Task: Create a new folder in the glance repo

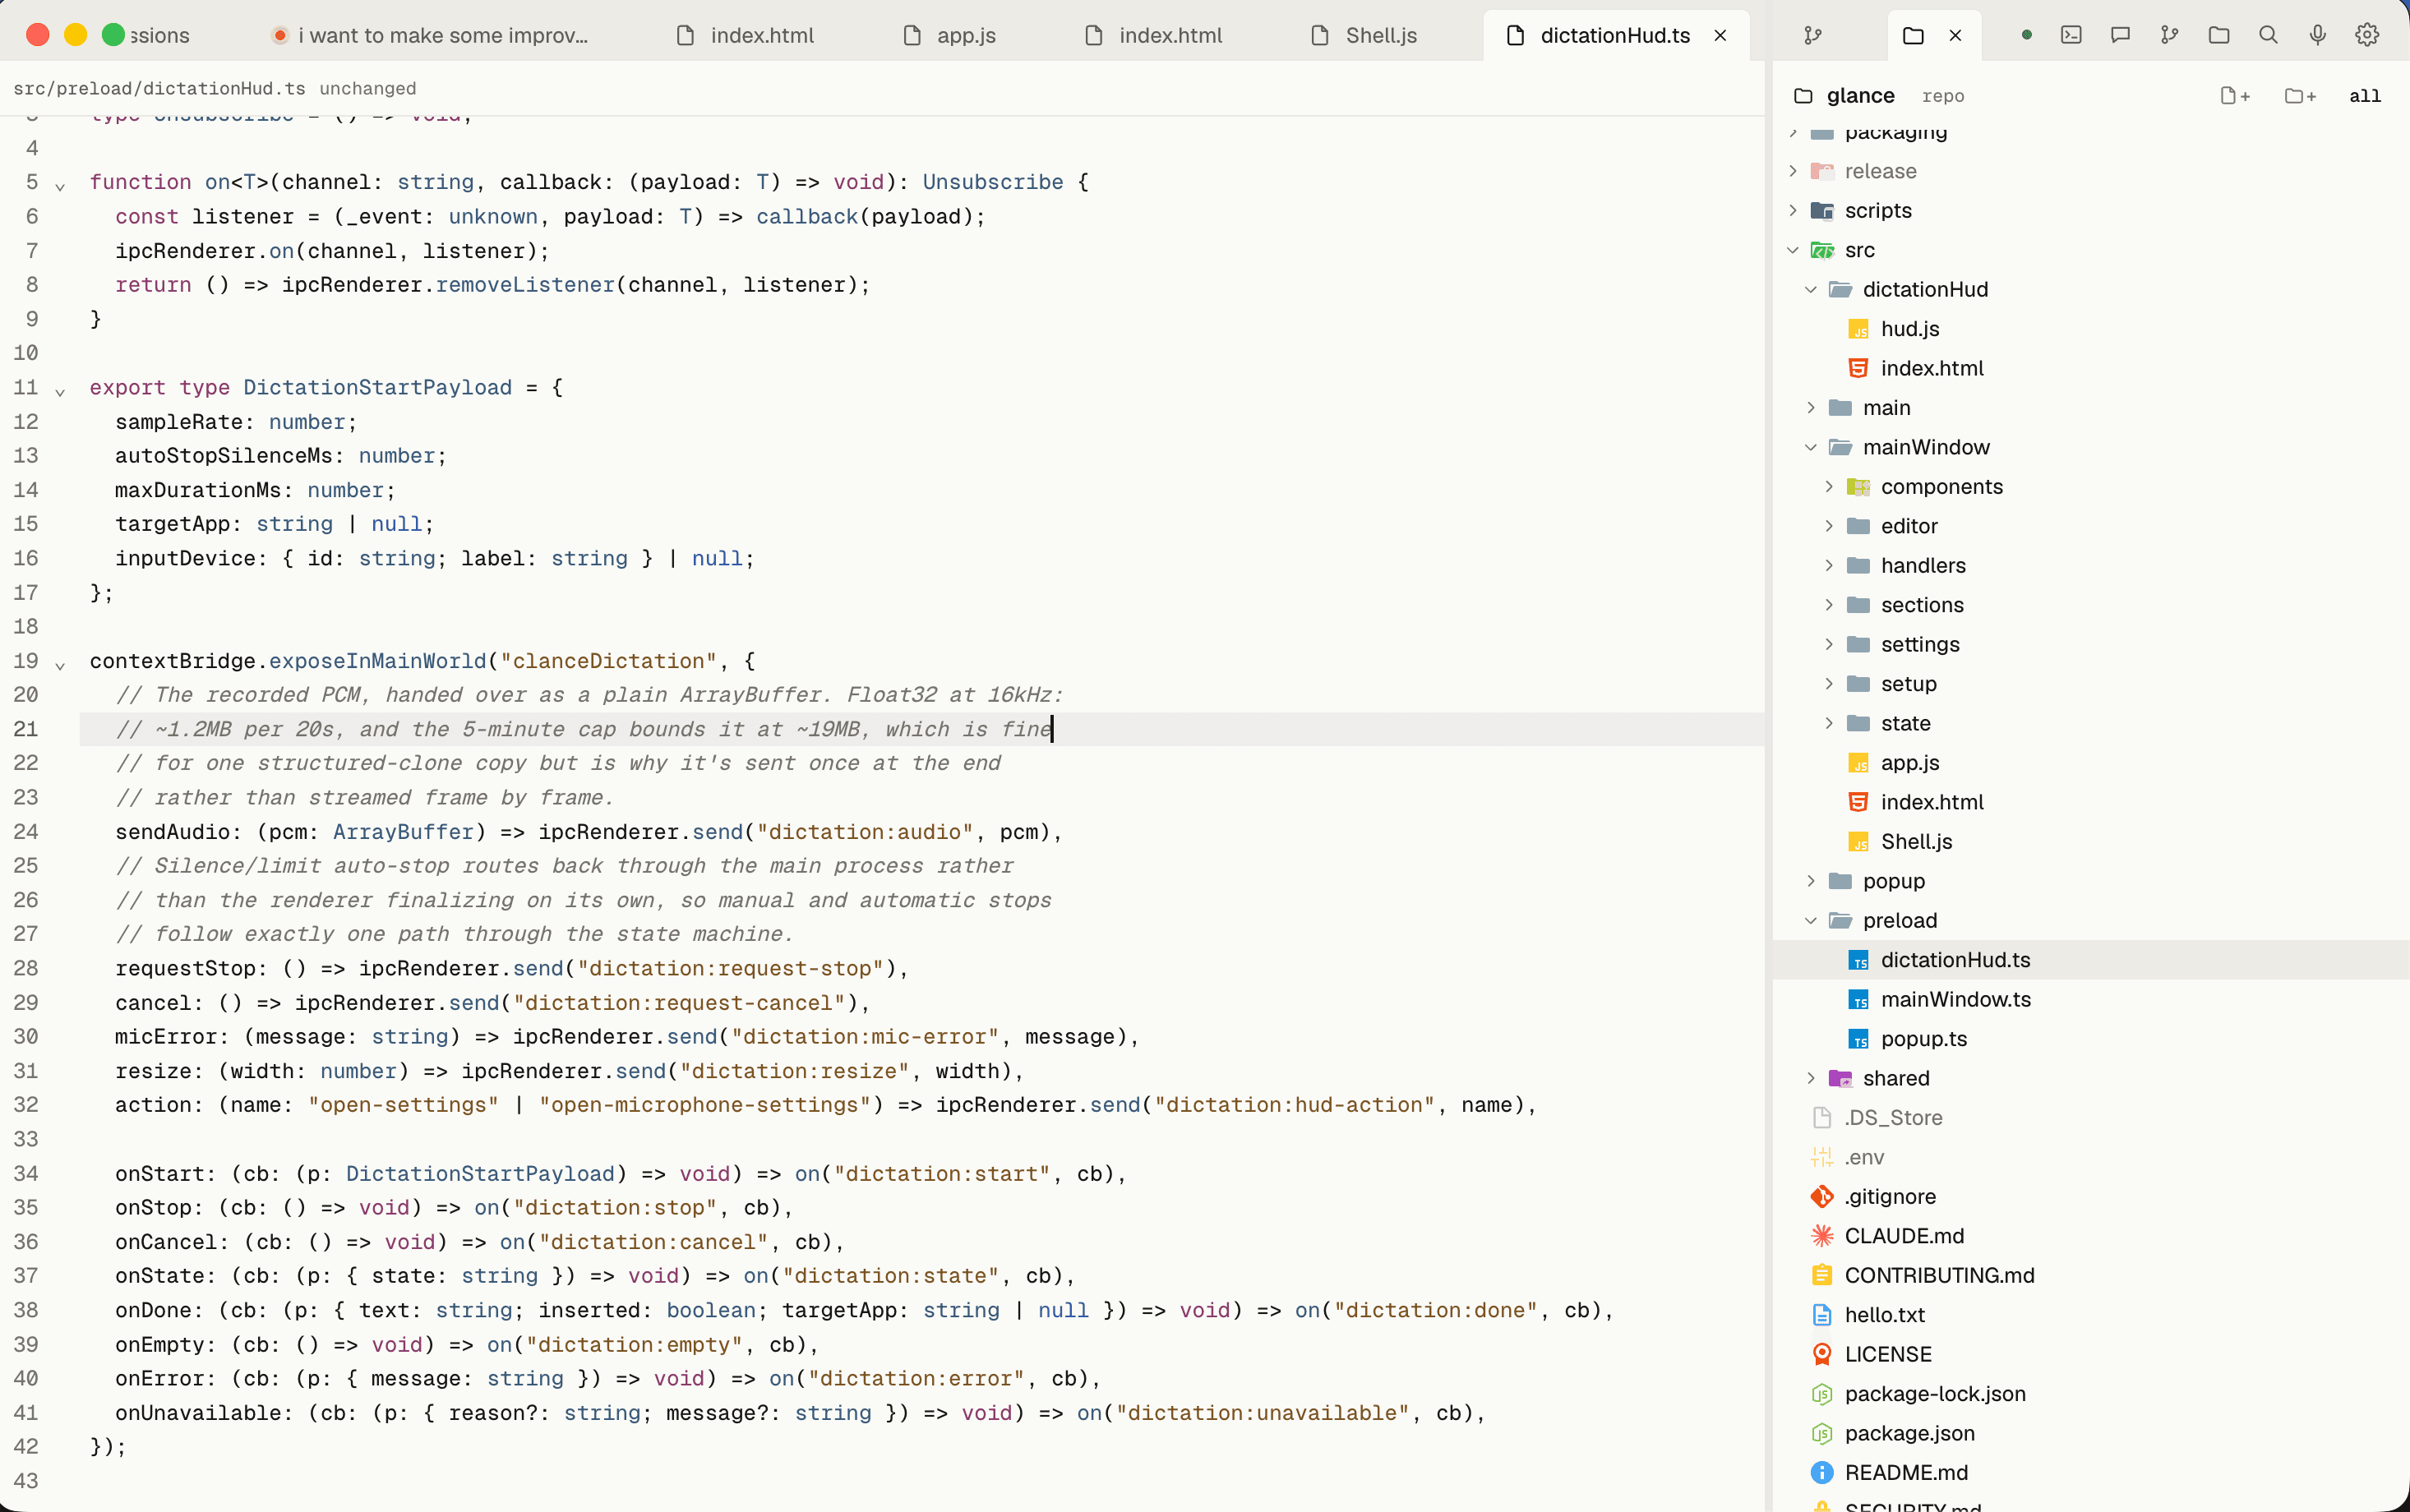Action: point(2300,96)
